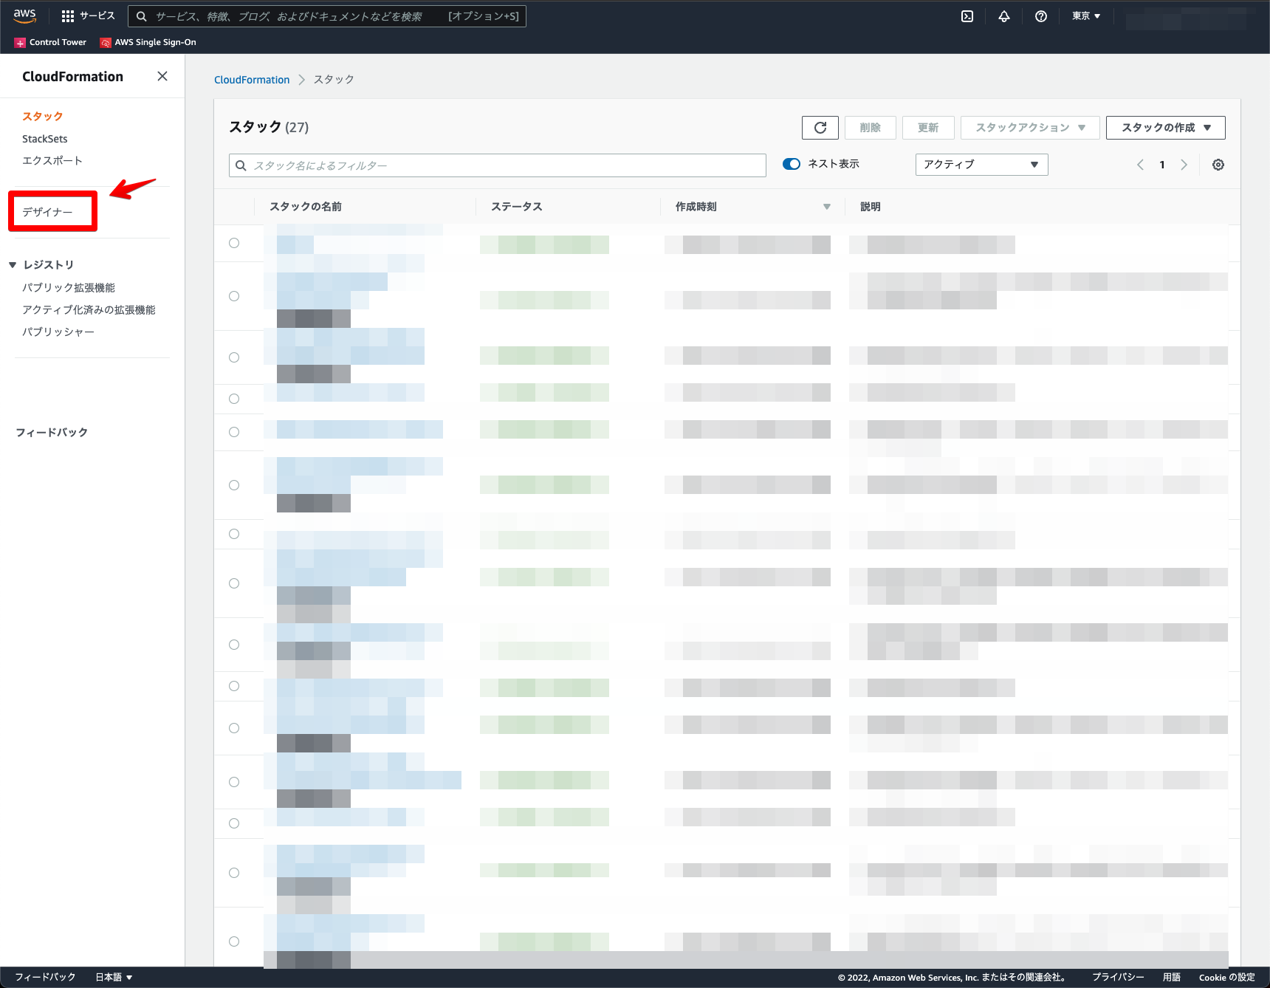Click page number 1 in pagination

1162,165
